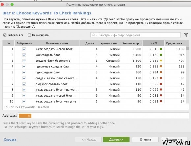This screenshot has width=191, height=146.
Task: Sort by the KEI column header
Action: click(x=153, y=43)
